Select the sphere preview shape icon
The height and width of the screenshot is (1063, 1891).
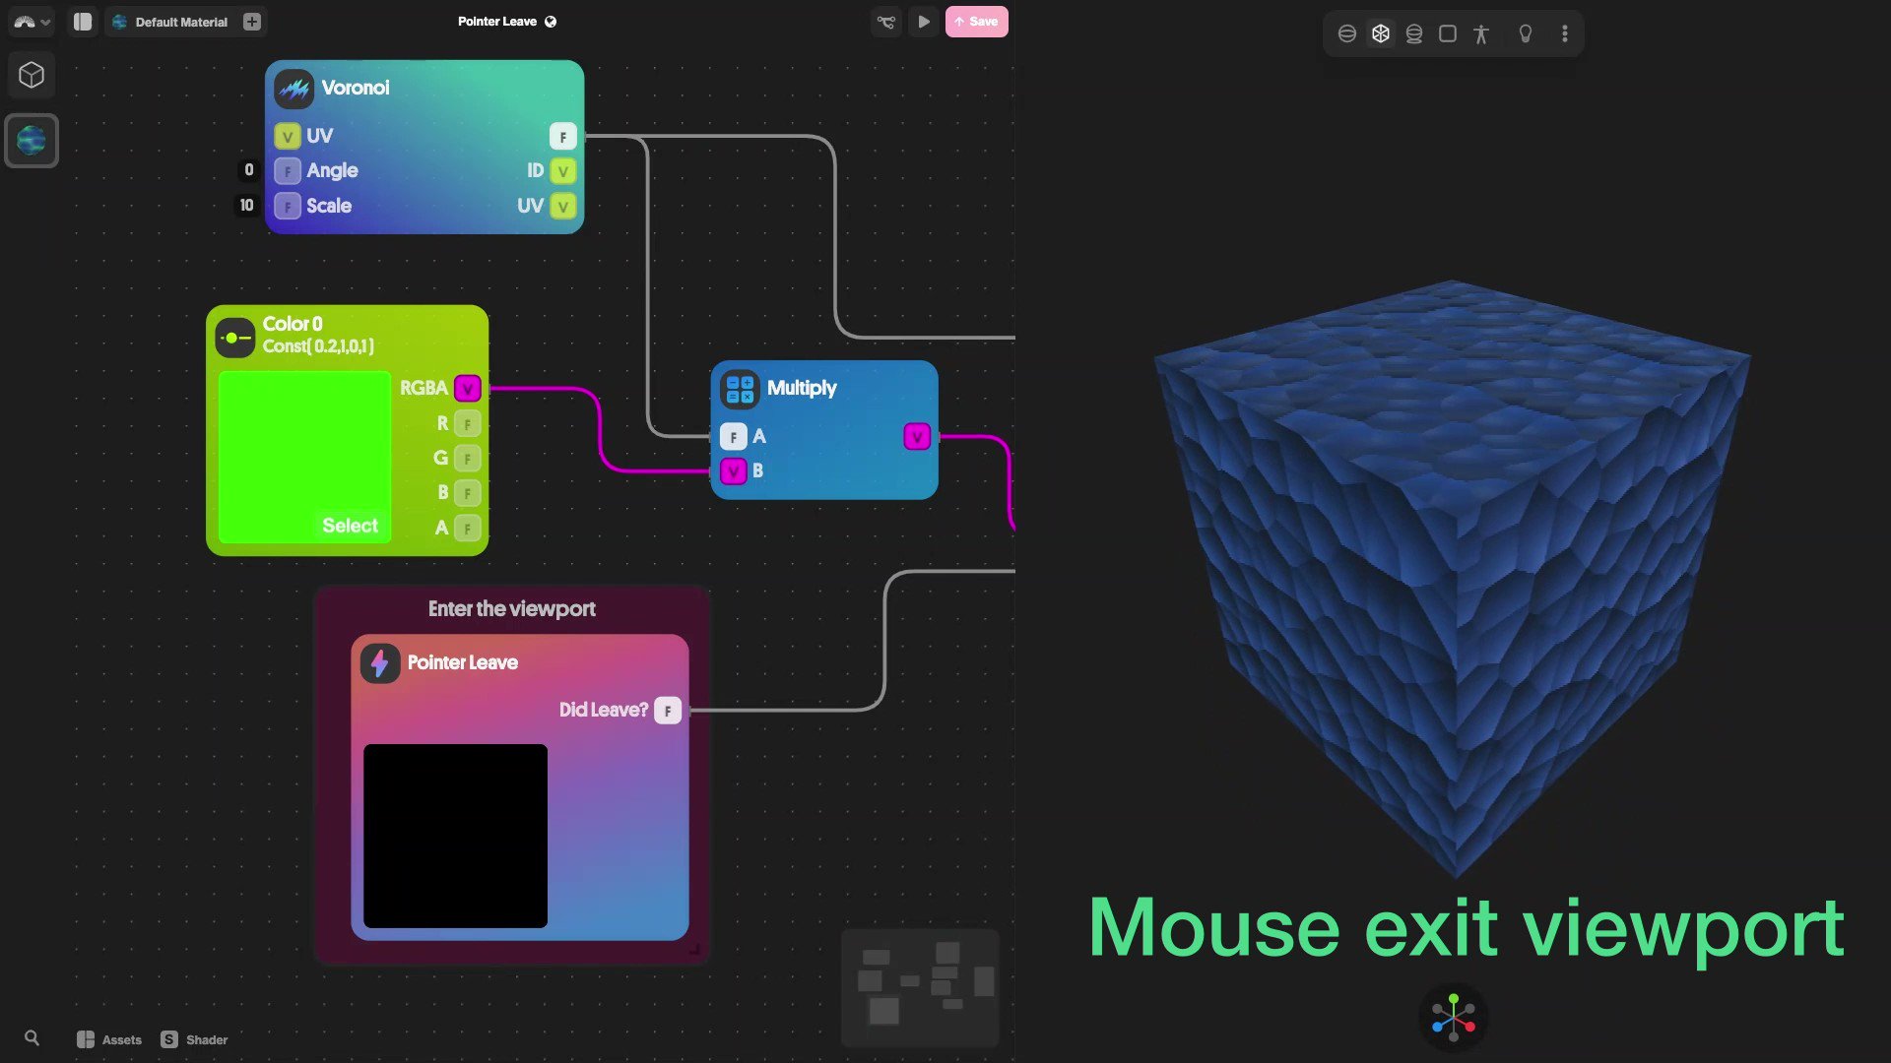[x=1346, y=33]
